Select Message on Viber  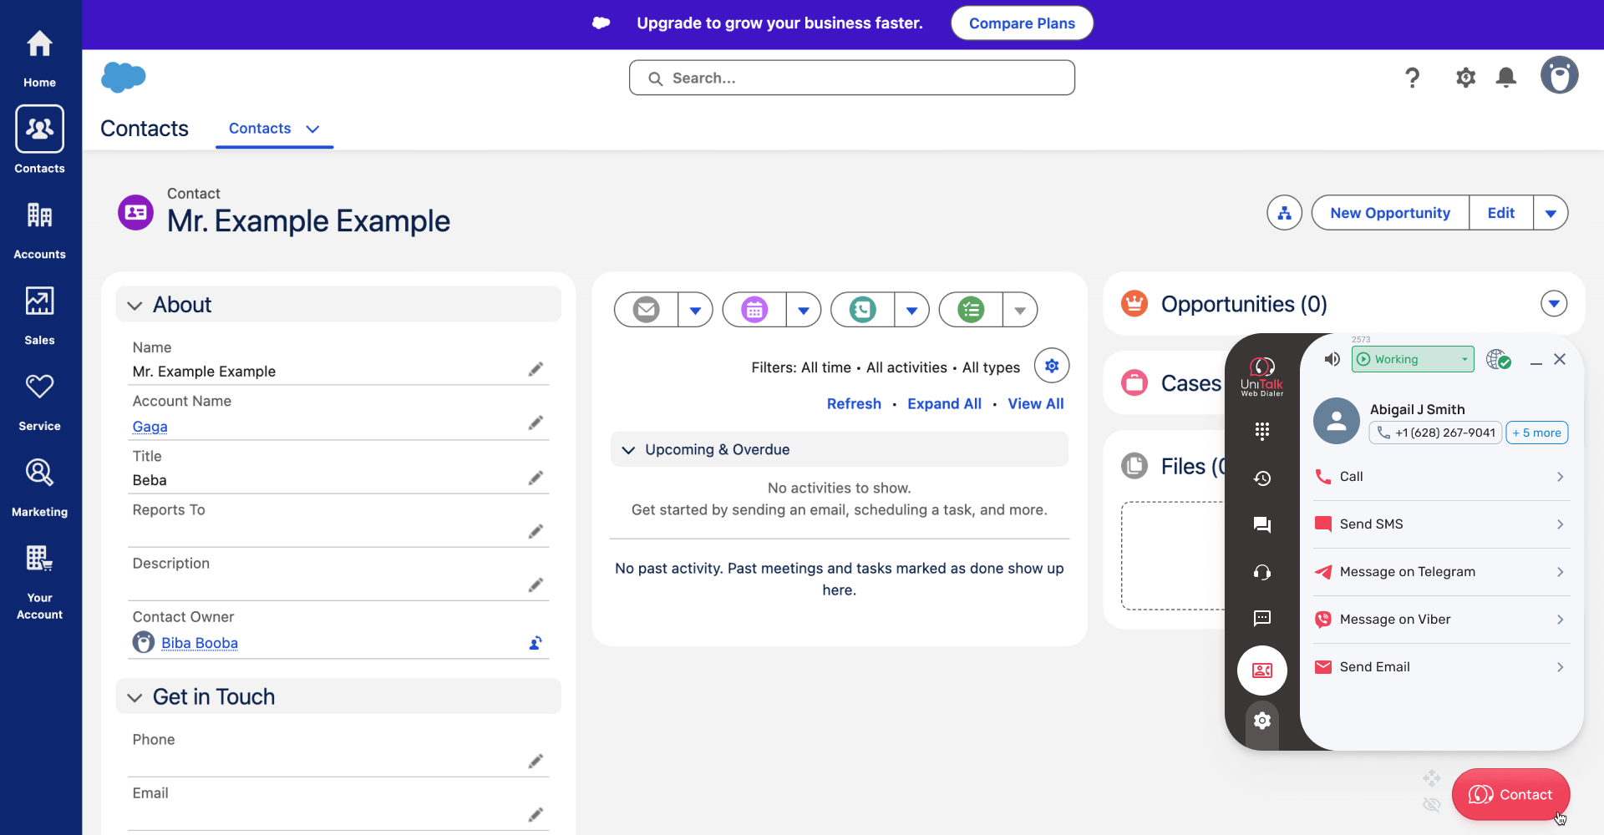(1441, 620)
